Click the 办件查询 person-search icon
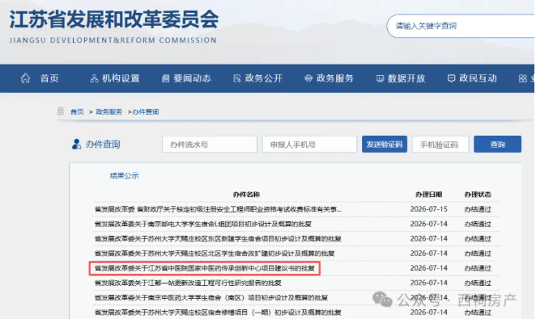Viewport: 536px width, 319px height. point(76,145)
